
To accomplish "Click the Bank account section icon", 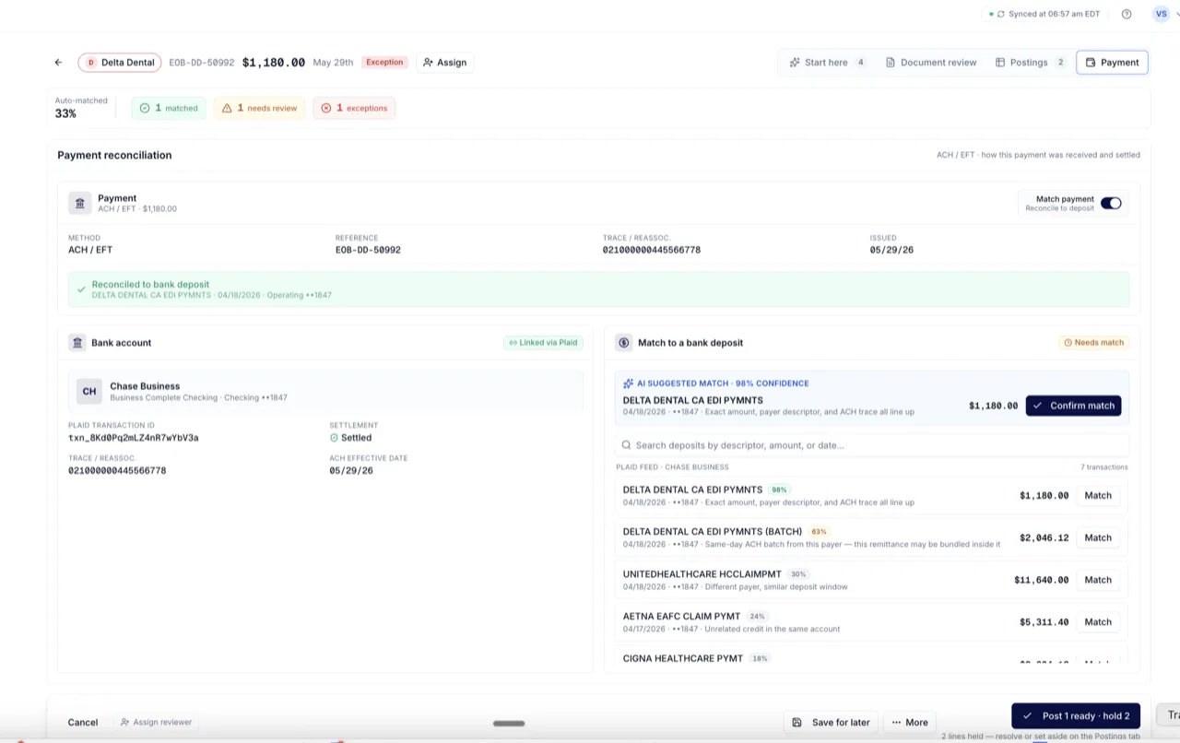I will tap(77, 343).
